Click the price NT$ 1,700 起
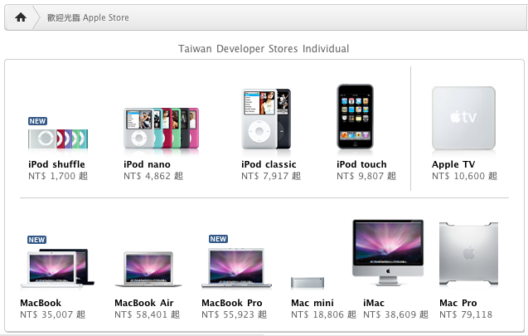528x336 pixels. click(58, 176)
